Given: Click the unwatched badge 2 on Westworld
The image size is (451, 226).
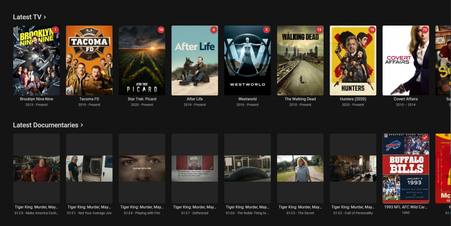Looking at the screenshot, I should [x=266, y=30].
